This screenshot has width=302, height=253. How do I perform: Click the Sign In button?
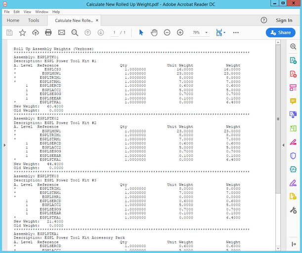tap(284, 20)
